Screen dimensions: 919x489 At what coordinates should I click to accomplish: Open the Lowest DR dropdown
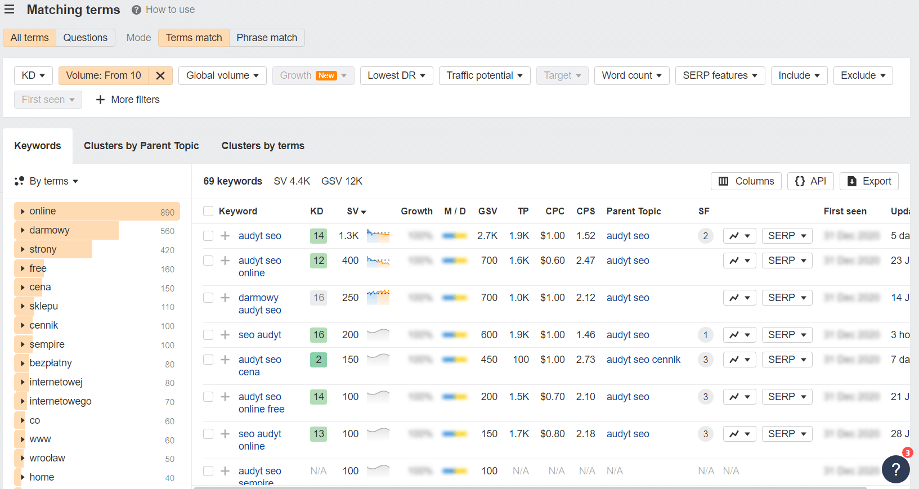pyautogui.click(x=396, y=75)
